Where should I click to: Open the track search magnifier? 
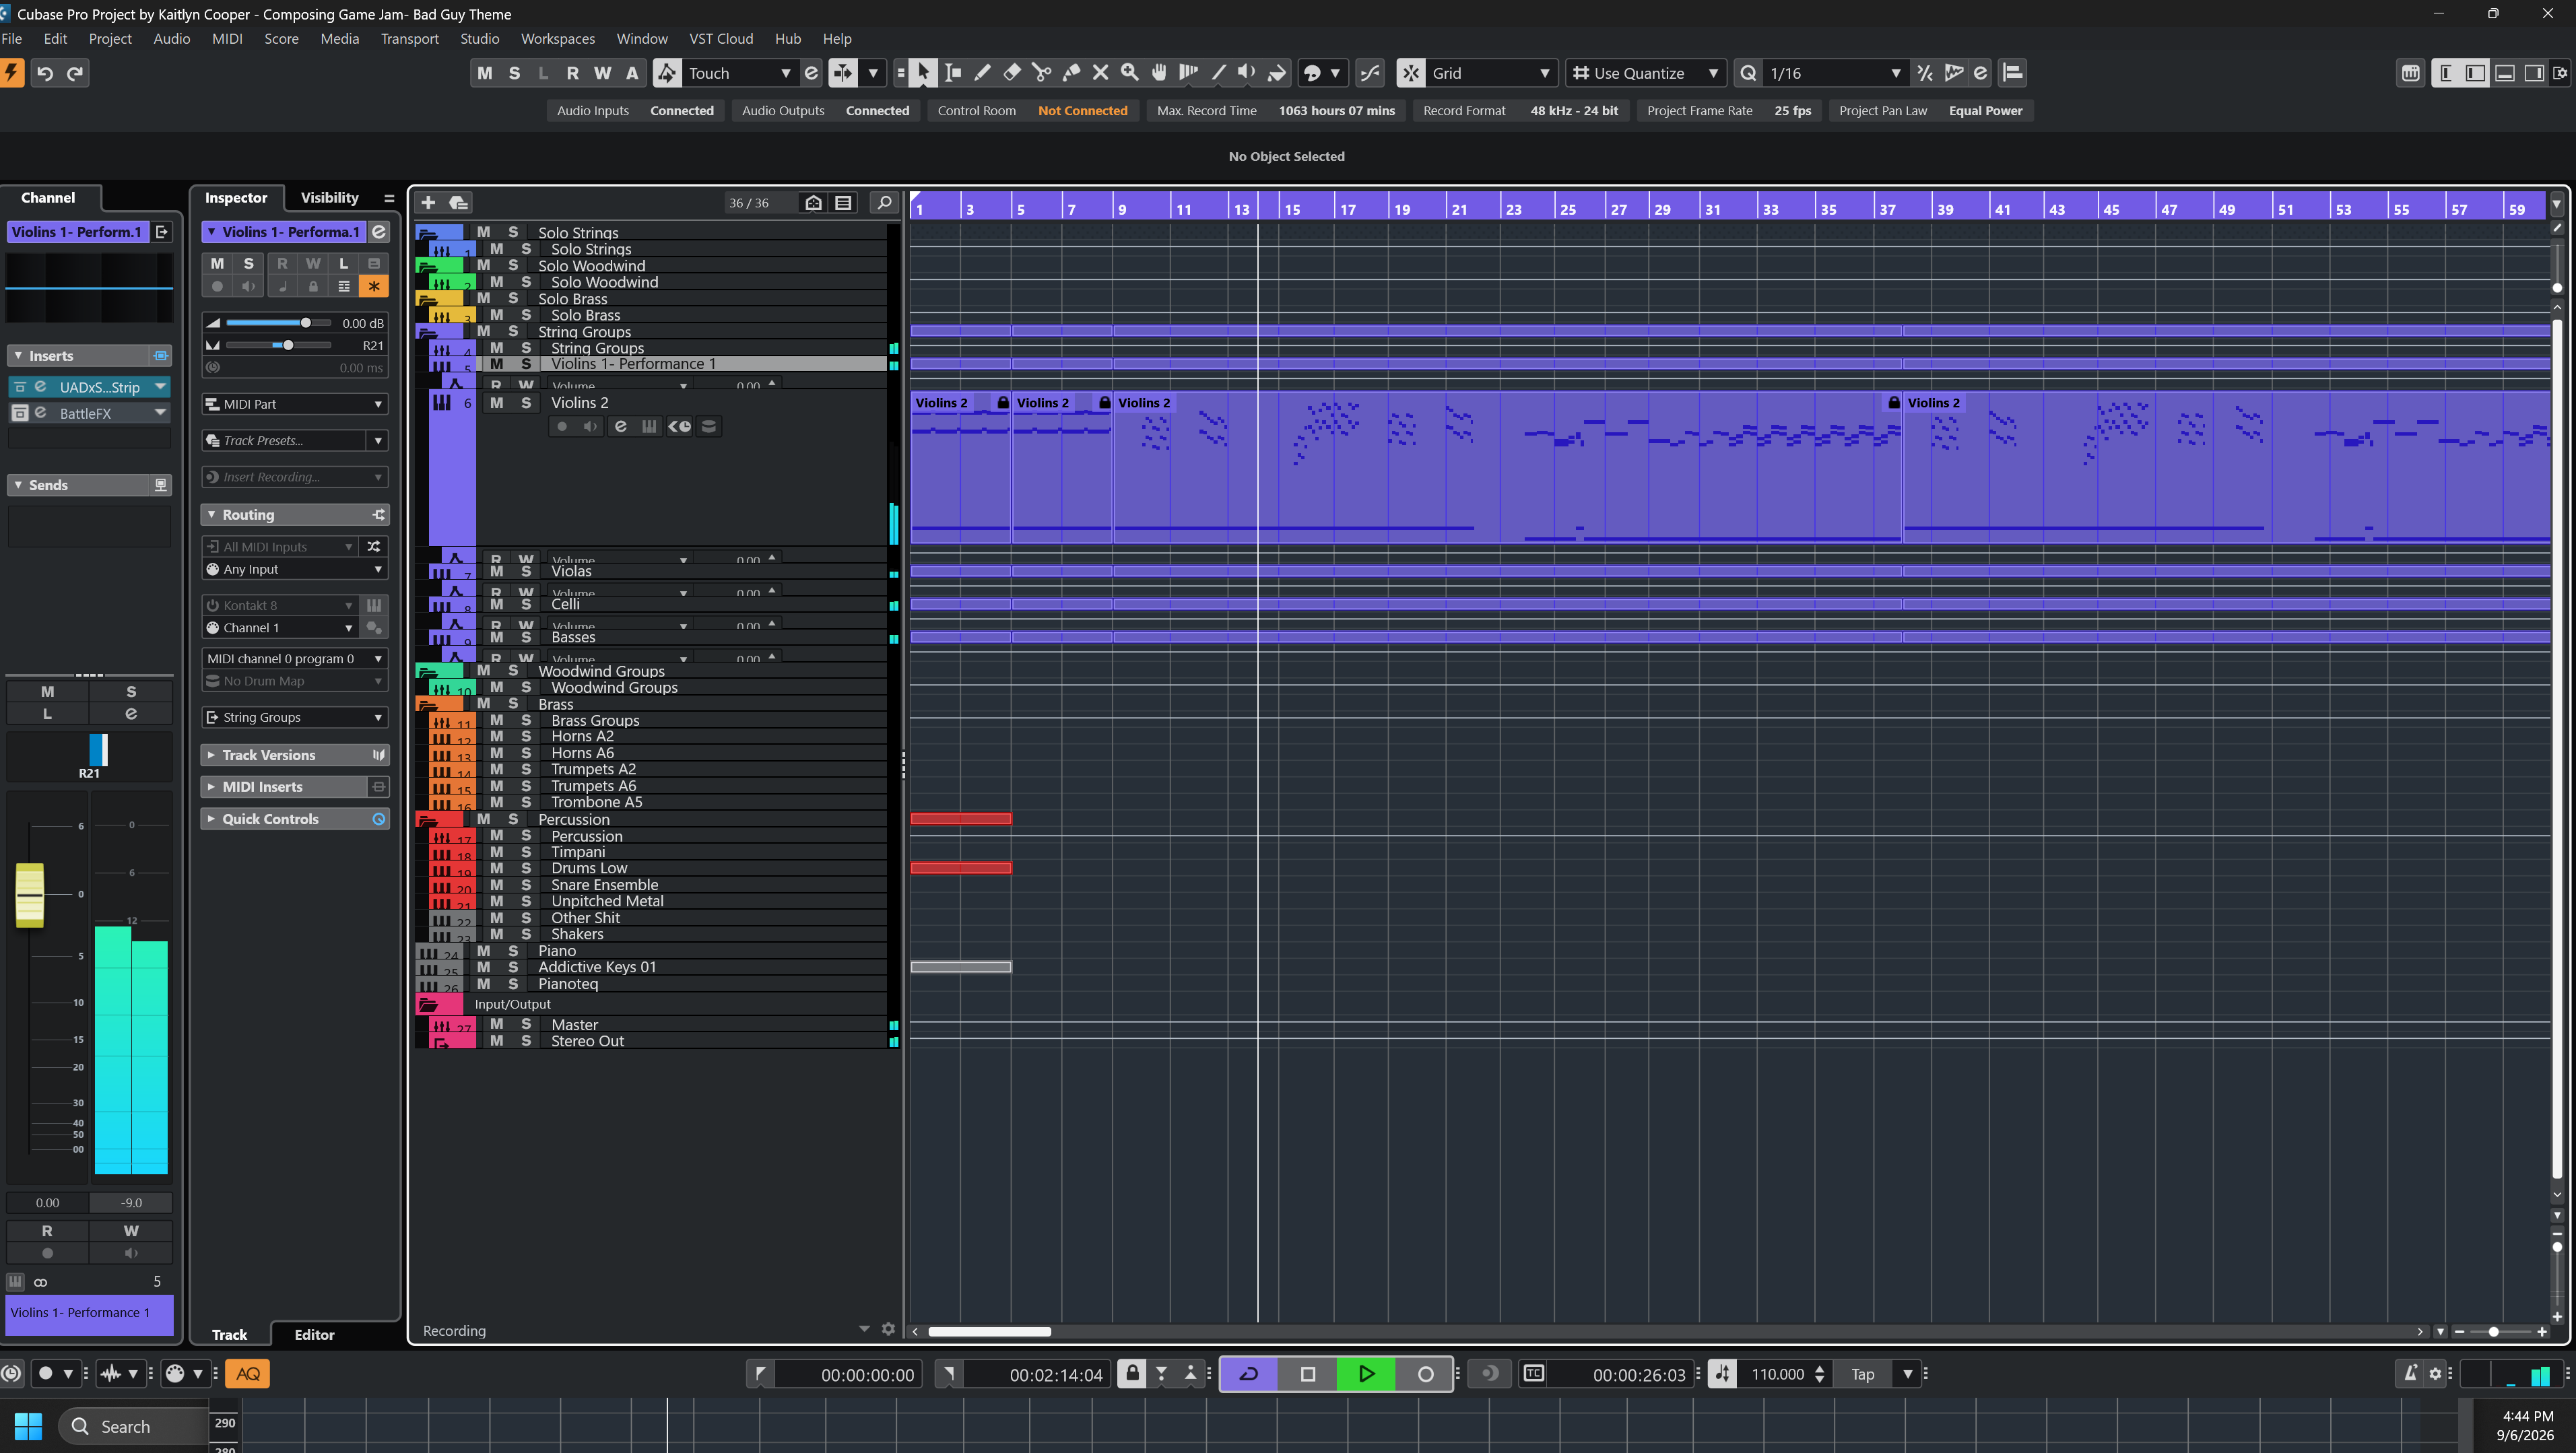(x=884, y=202)
